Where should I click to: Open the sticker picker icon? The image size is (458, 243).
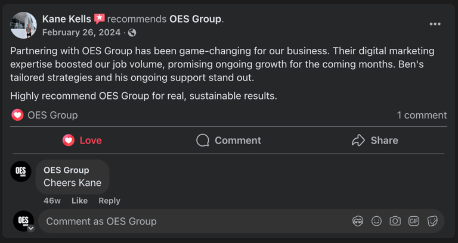tap(432, 221)
